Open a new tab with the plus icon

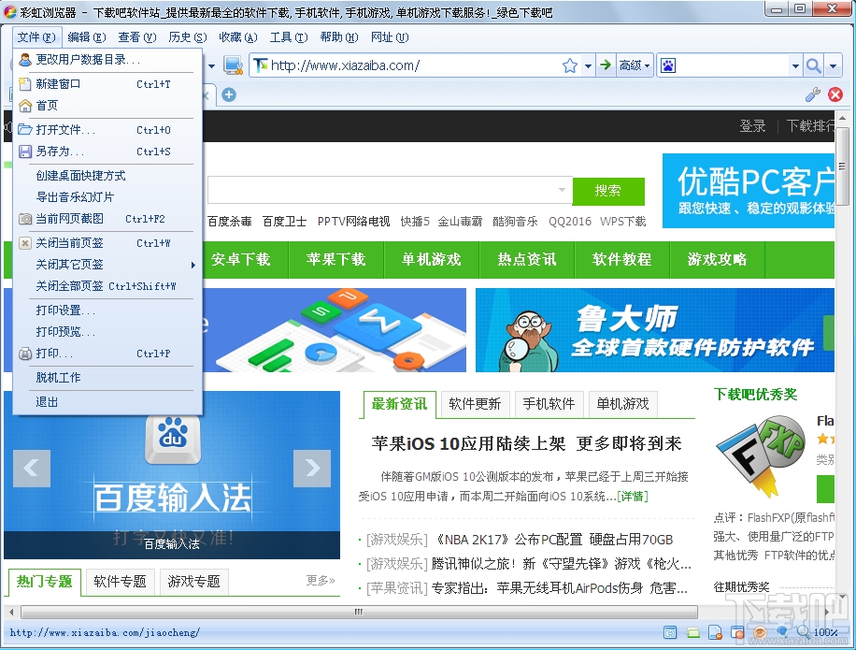(x=228, y=94)
